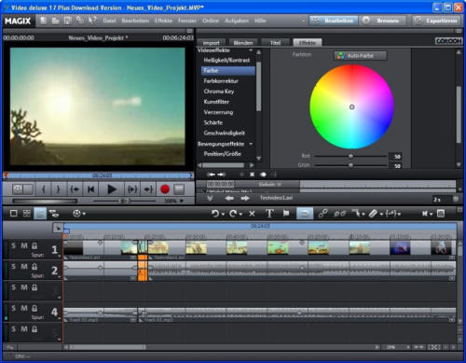Solo track 1 with S button
Image resolution: width=466 pixels, height=363 pixels.
click(x=13, y=245)
